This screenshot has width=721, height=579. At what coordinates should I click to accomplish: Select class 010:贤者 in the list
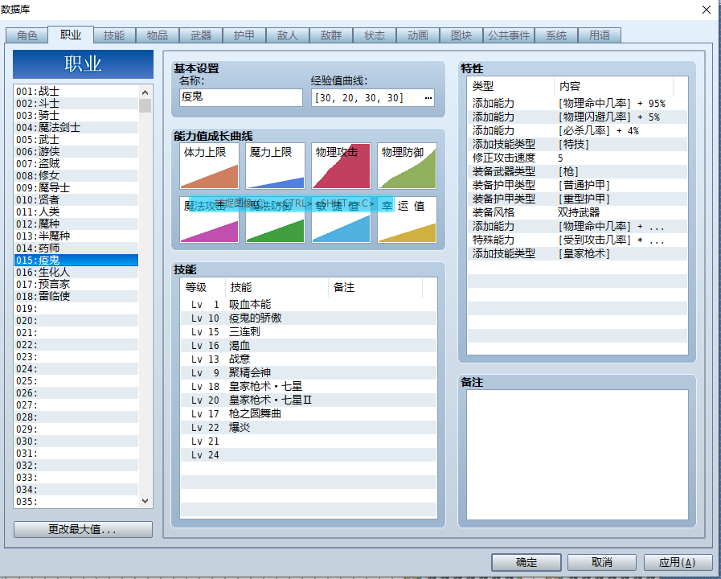[76, 199]
